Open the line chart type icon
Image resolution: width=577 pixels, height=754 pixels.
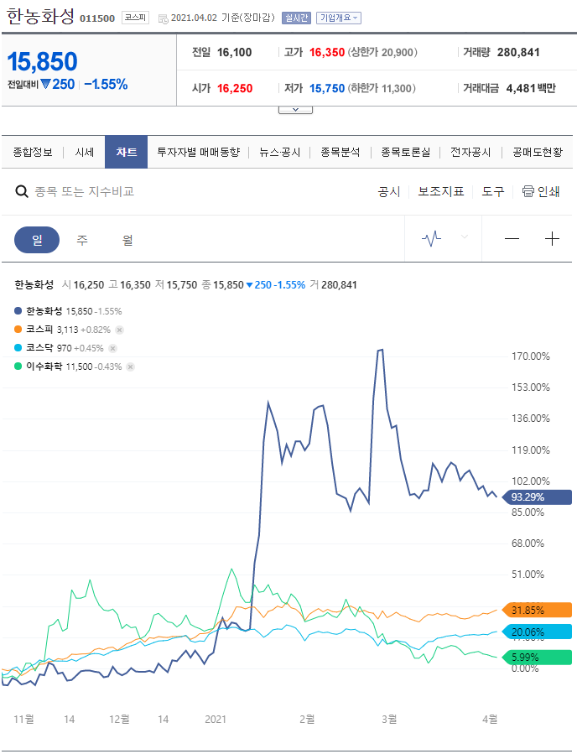click(431, 238)
